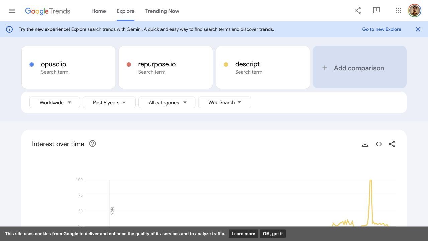Download Interest over time CSV
Screen dimensions: 428x241
pos(365,144)
